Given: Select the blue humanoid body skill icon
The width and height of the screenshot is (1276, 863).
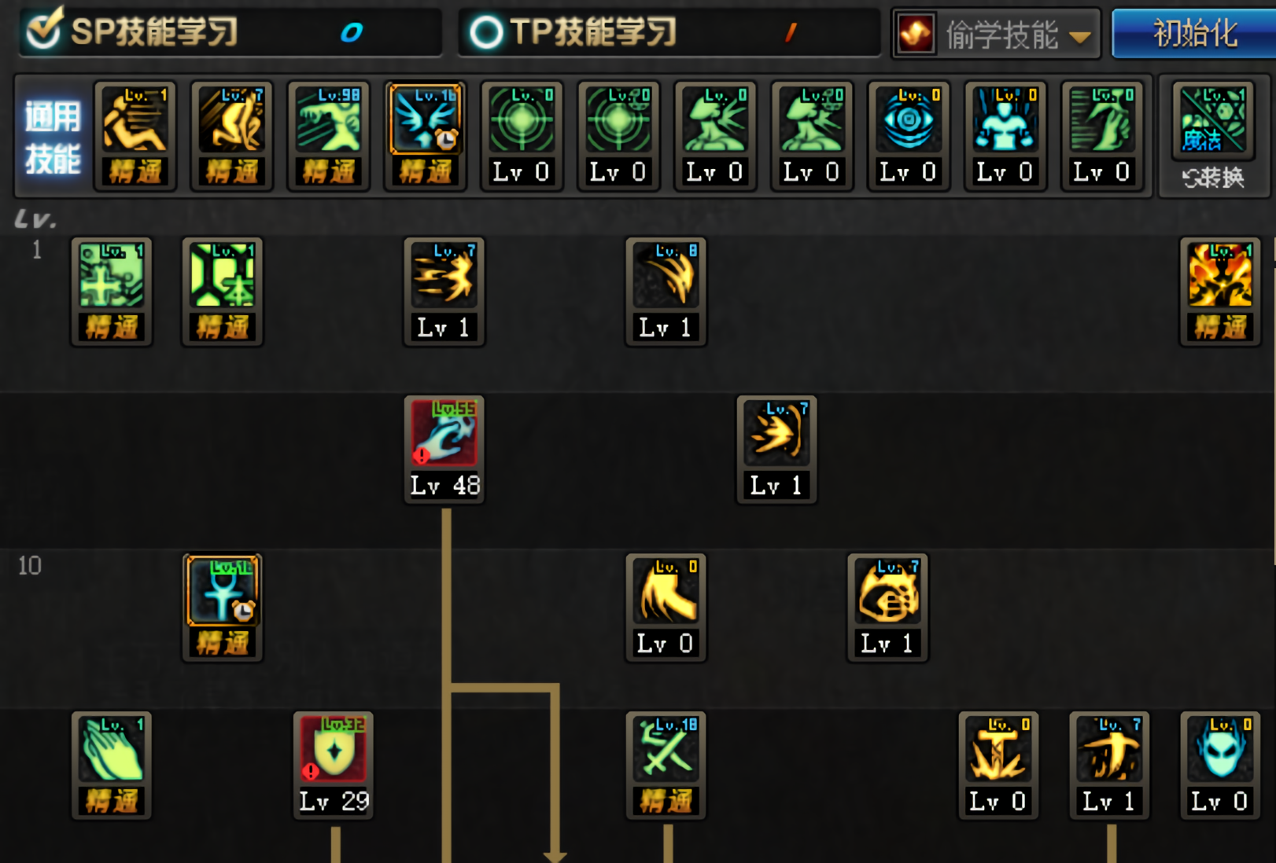Looking at the screenshot, I should pos(1005,135).
